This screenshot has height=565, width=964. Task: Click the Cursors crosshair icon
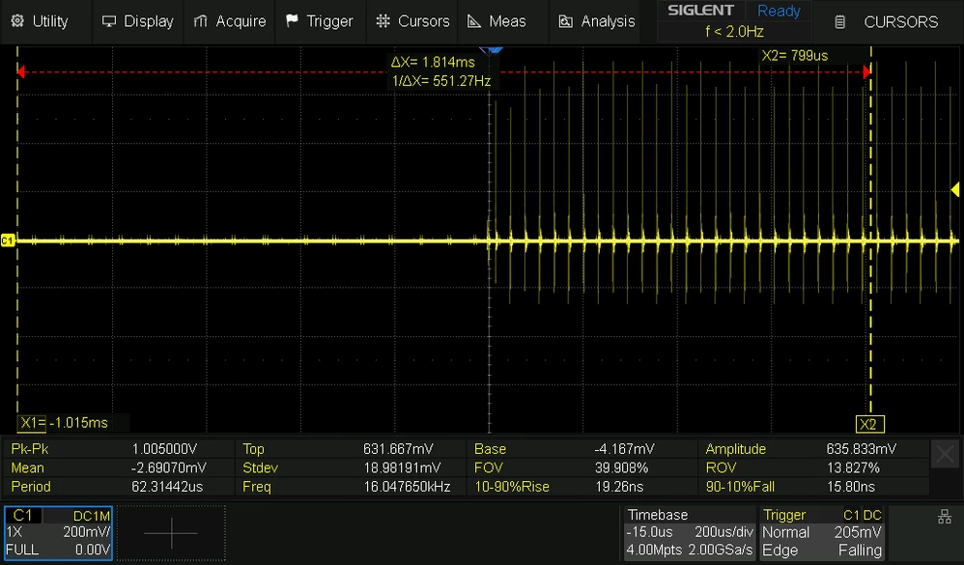383,21
